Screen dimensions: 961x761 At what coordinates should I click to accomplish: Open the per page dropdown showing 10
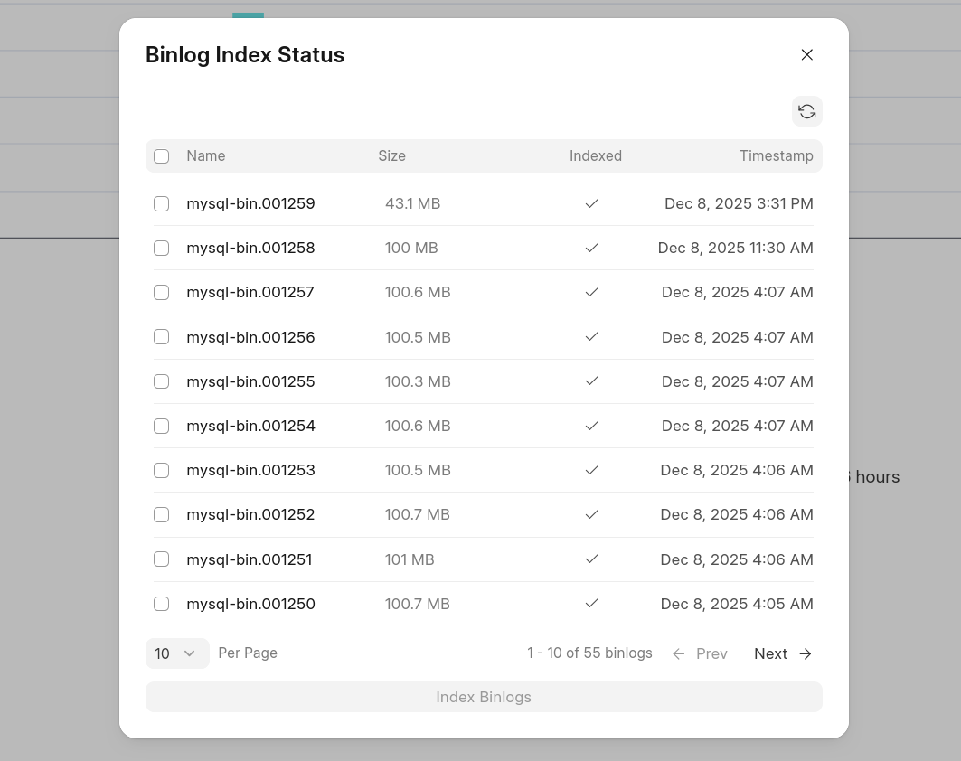pyautogui.click(x=176, y=653)
